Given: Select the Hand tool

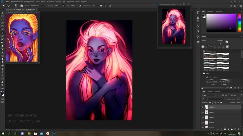Looking at the screenshot, I should (x=3, y=82).
